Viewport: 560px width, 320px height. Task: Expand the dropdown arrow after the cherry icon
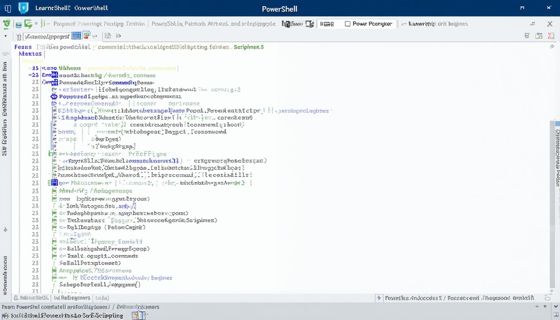(95, 36)
